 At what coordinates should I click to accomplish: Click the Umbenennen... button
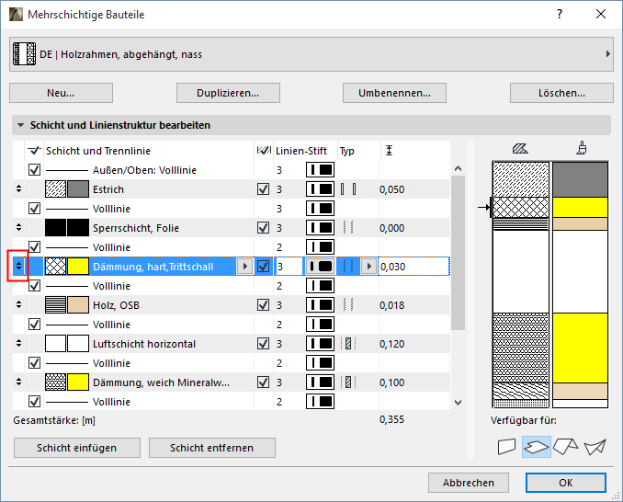click(394, 93)
